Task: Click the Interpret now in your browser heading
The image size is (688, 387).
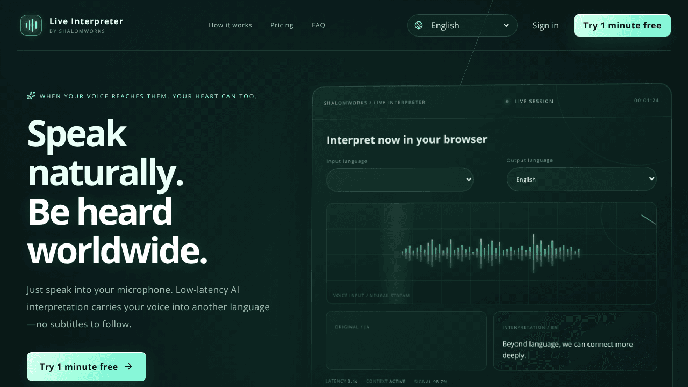Action: (407, 140)
